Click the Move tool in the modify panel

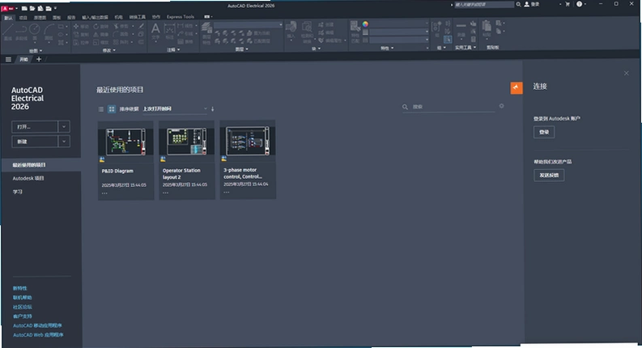[81, 26]
